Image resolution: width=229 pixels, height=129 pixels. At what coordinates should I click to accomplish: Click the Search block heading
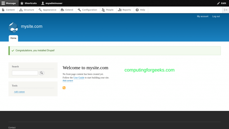pyautogui.click(x=15, y=66)
